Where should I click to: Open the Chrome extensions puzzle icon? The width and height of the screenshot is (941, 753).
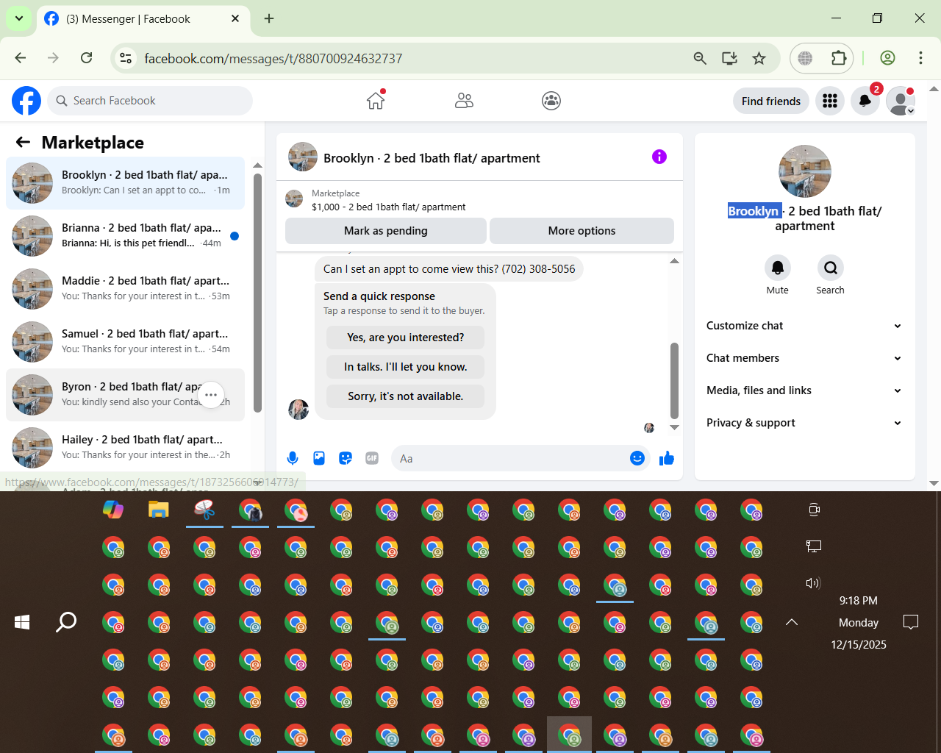(x=839, y=58)
